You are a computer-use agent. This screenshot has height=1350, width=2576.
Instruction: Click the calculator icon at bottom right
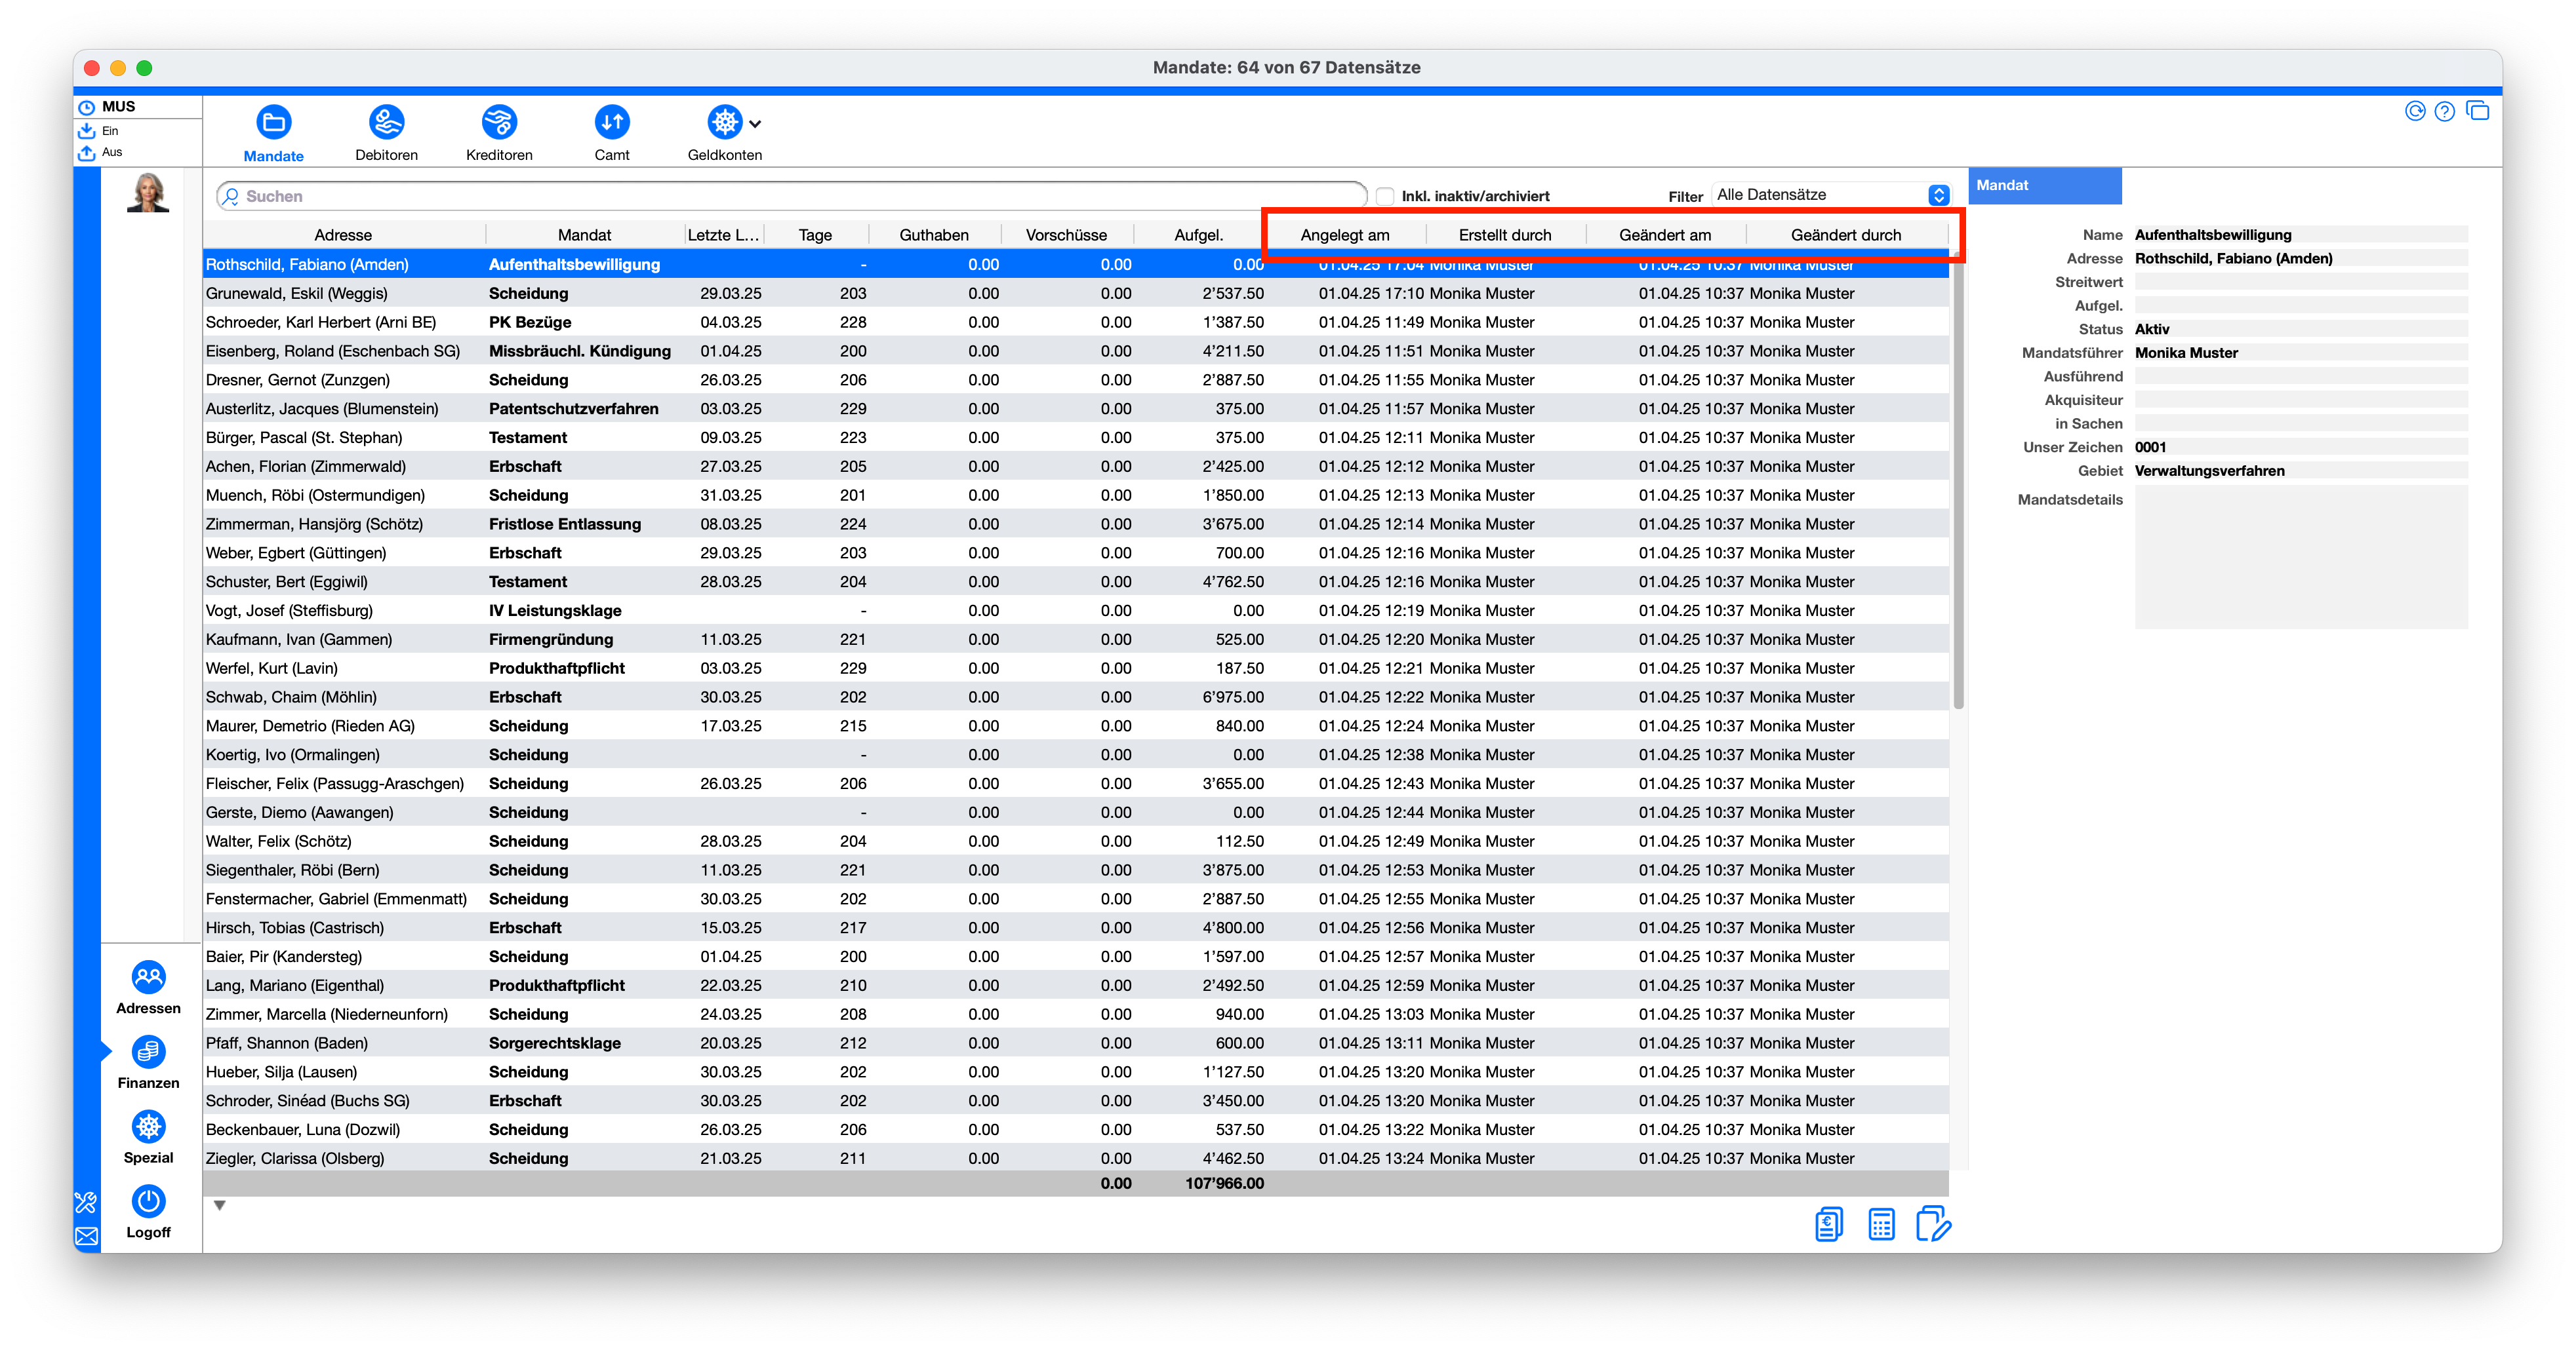[1881, 1224]
